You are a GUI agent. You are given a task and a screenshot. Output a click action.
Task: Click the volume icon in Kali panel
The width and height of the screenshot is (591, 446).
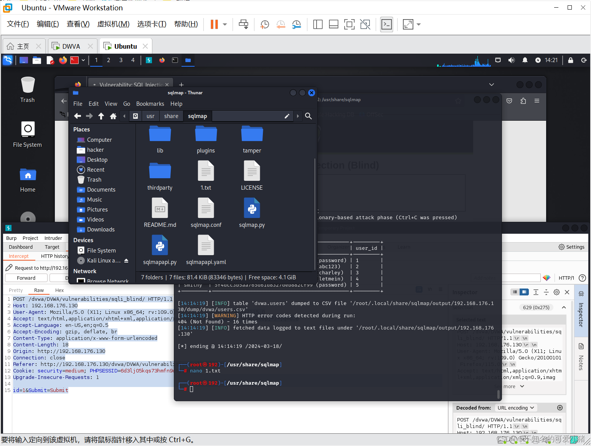pyautogui.click(x=511, y=60)
